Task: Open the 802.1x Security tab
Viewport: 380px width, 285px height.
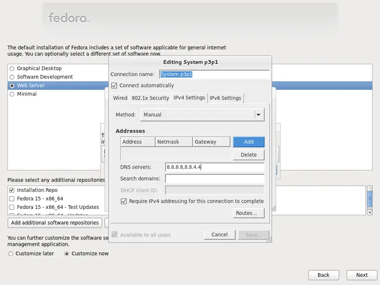Action: tap(150, 98)
